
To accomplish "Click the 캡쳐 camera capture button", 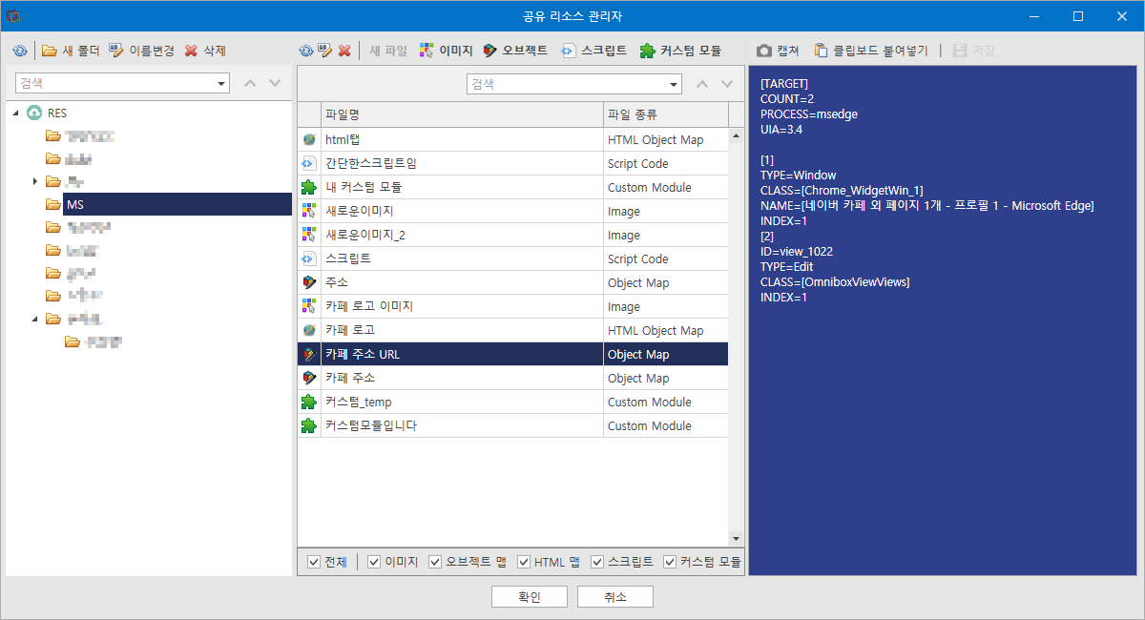I will (778, 51).
